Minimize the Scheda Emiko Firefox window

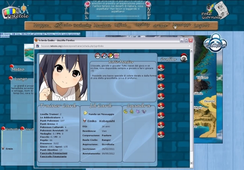click(x=182, y=40)
